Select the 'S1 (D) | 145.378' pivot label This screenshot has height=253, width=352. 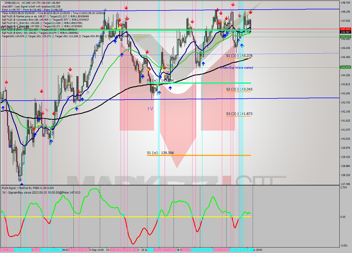[x=239, y=56]
